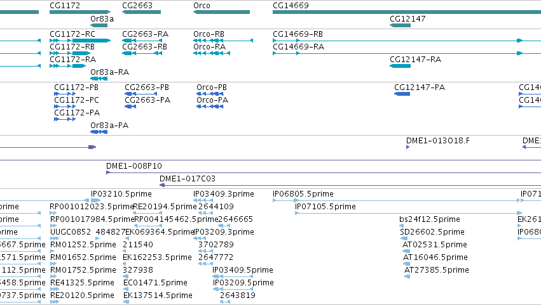The width and height of the screenshot is (541, 305).
Task: Select the Or83a gene glyph
Action: pos(99,25)
